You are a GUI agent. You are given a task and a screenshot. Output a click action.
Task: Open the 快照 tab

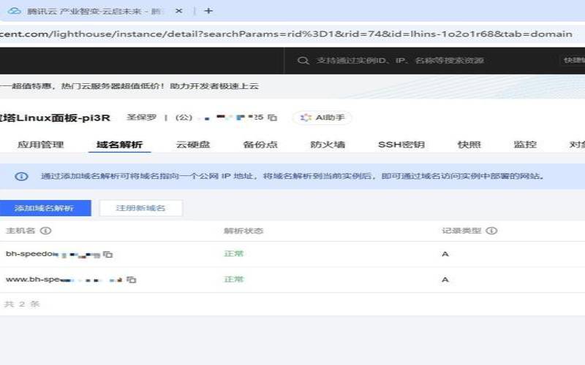coord(469,145)
